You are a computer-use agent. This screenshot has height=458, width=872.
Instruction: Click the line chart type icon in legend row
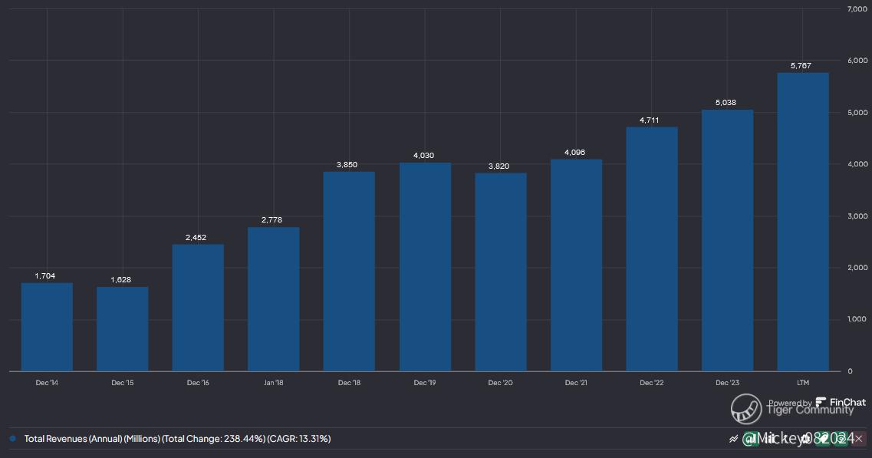733,439
